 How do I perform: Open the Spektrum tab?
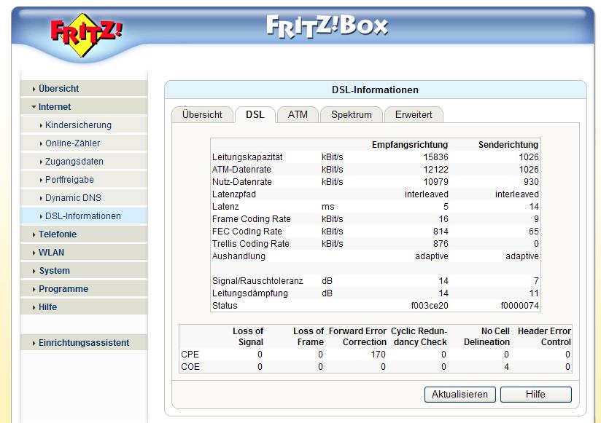[352, 115]
